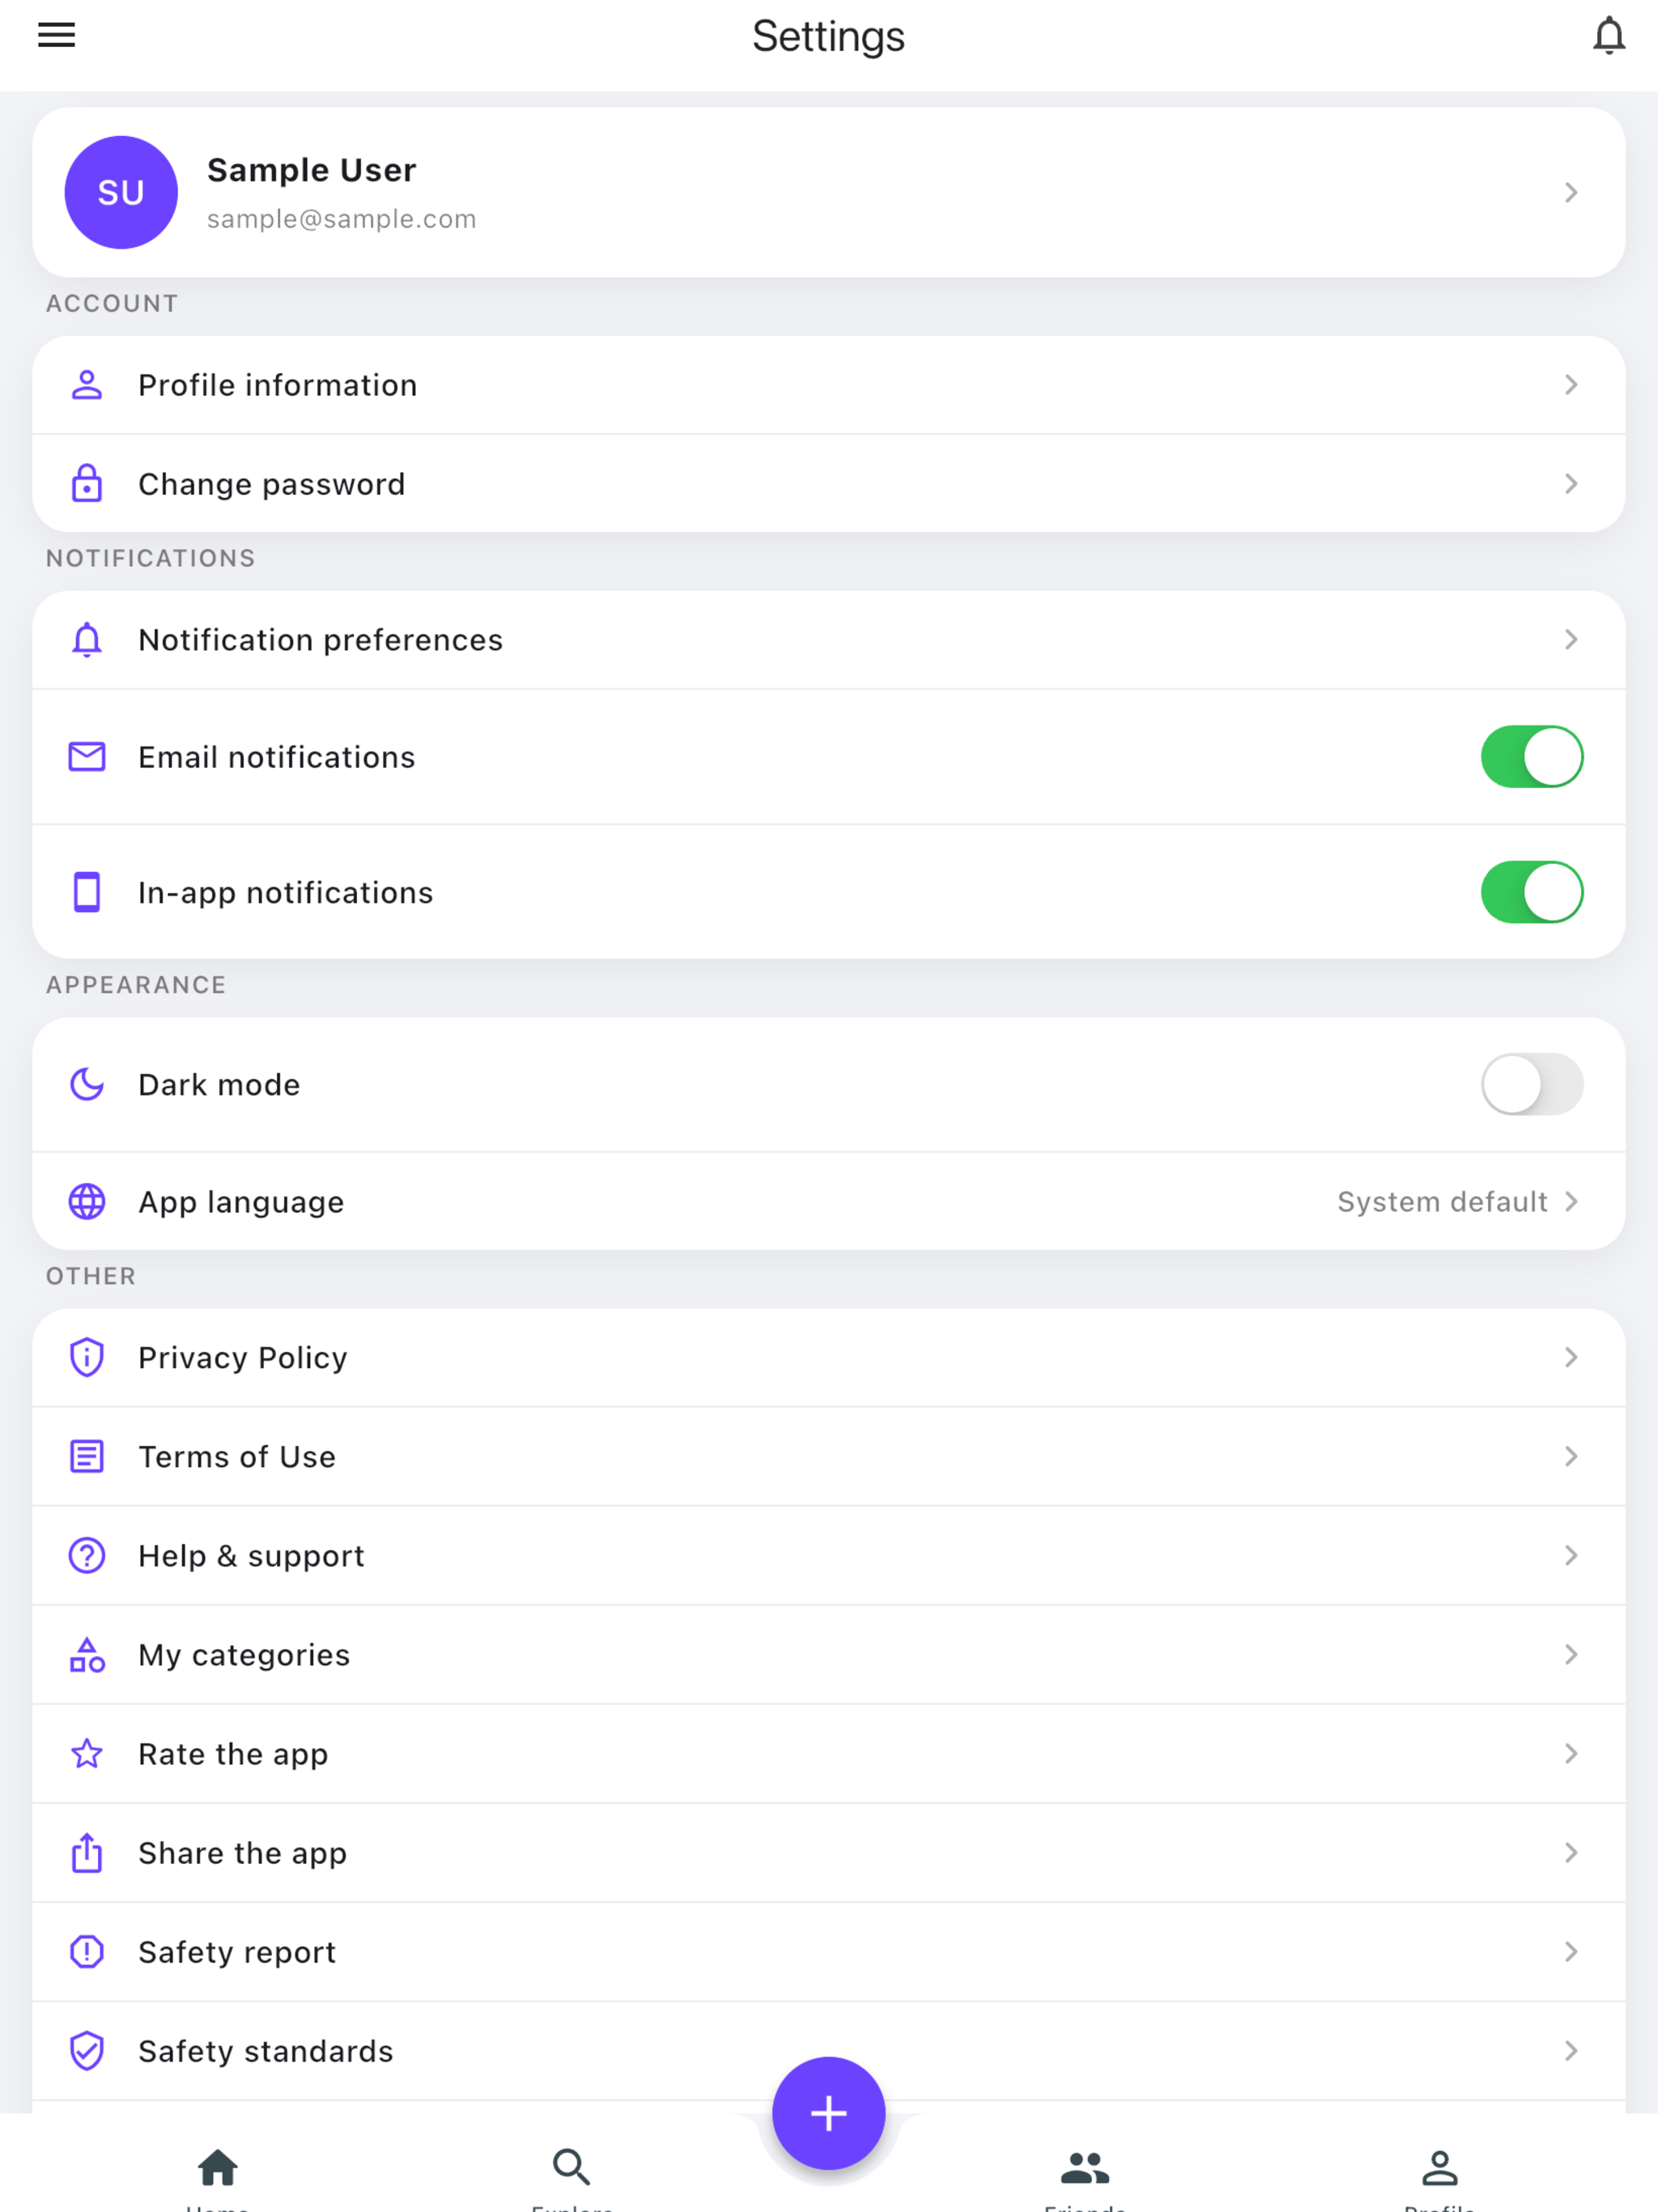The height and width of the screenshot is (2212, 1658).
Task: Tap the SU purple avatar circle
Action: 121,192
